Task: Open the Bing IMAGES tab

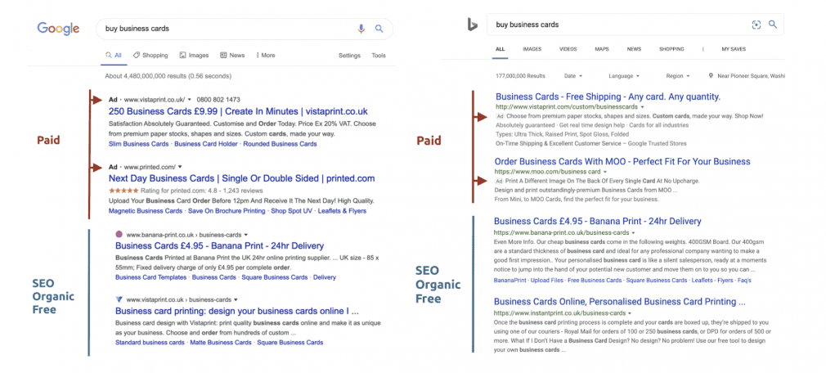Action: coord(532,49)
